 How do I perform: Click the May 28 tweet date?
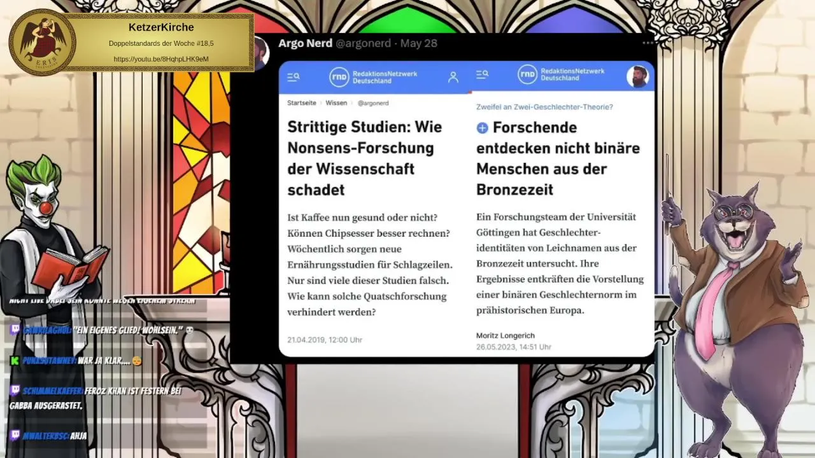tap(418, 43)
